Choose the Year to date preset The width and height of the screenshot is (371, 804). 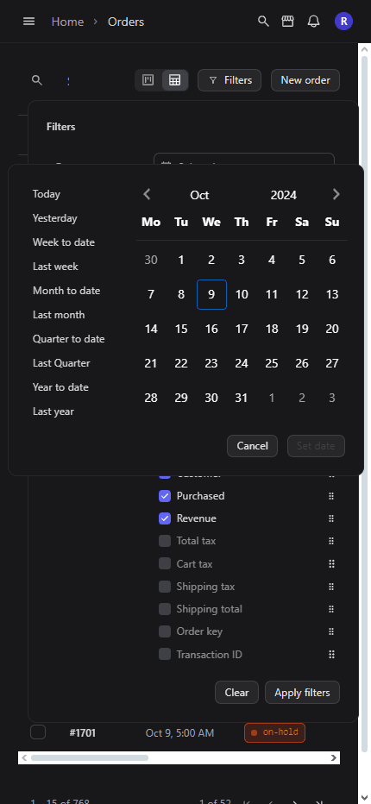[x=60, y=387]
